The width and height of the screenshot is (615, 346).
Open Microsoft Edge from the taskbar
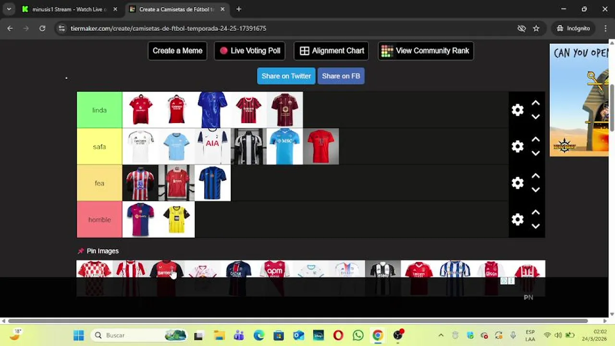258,335
